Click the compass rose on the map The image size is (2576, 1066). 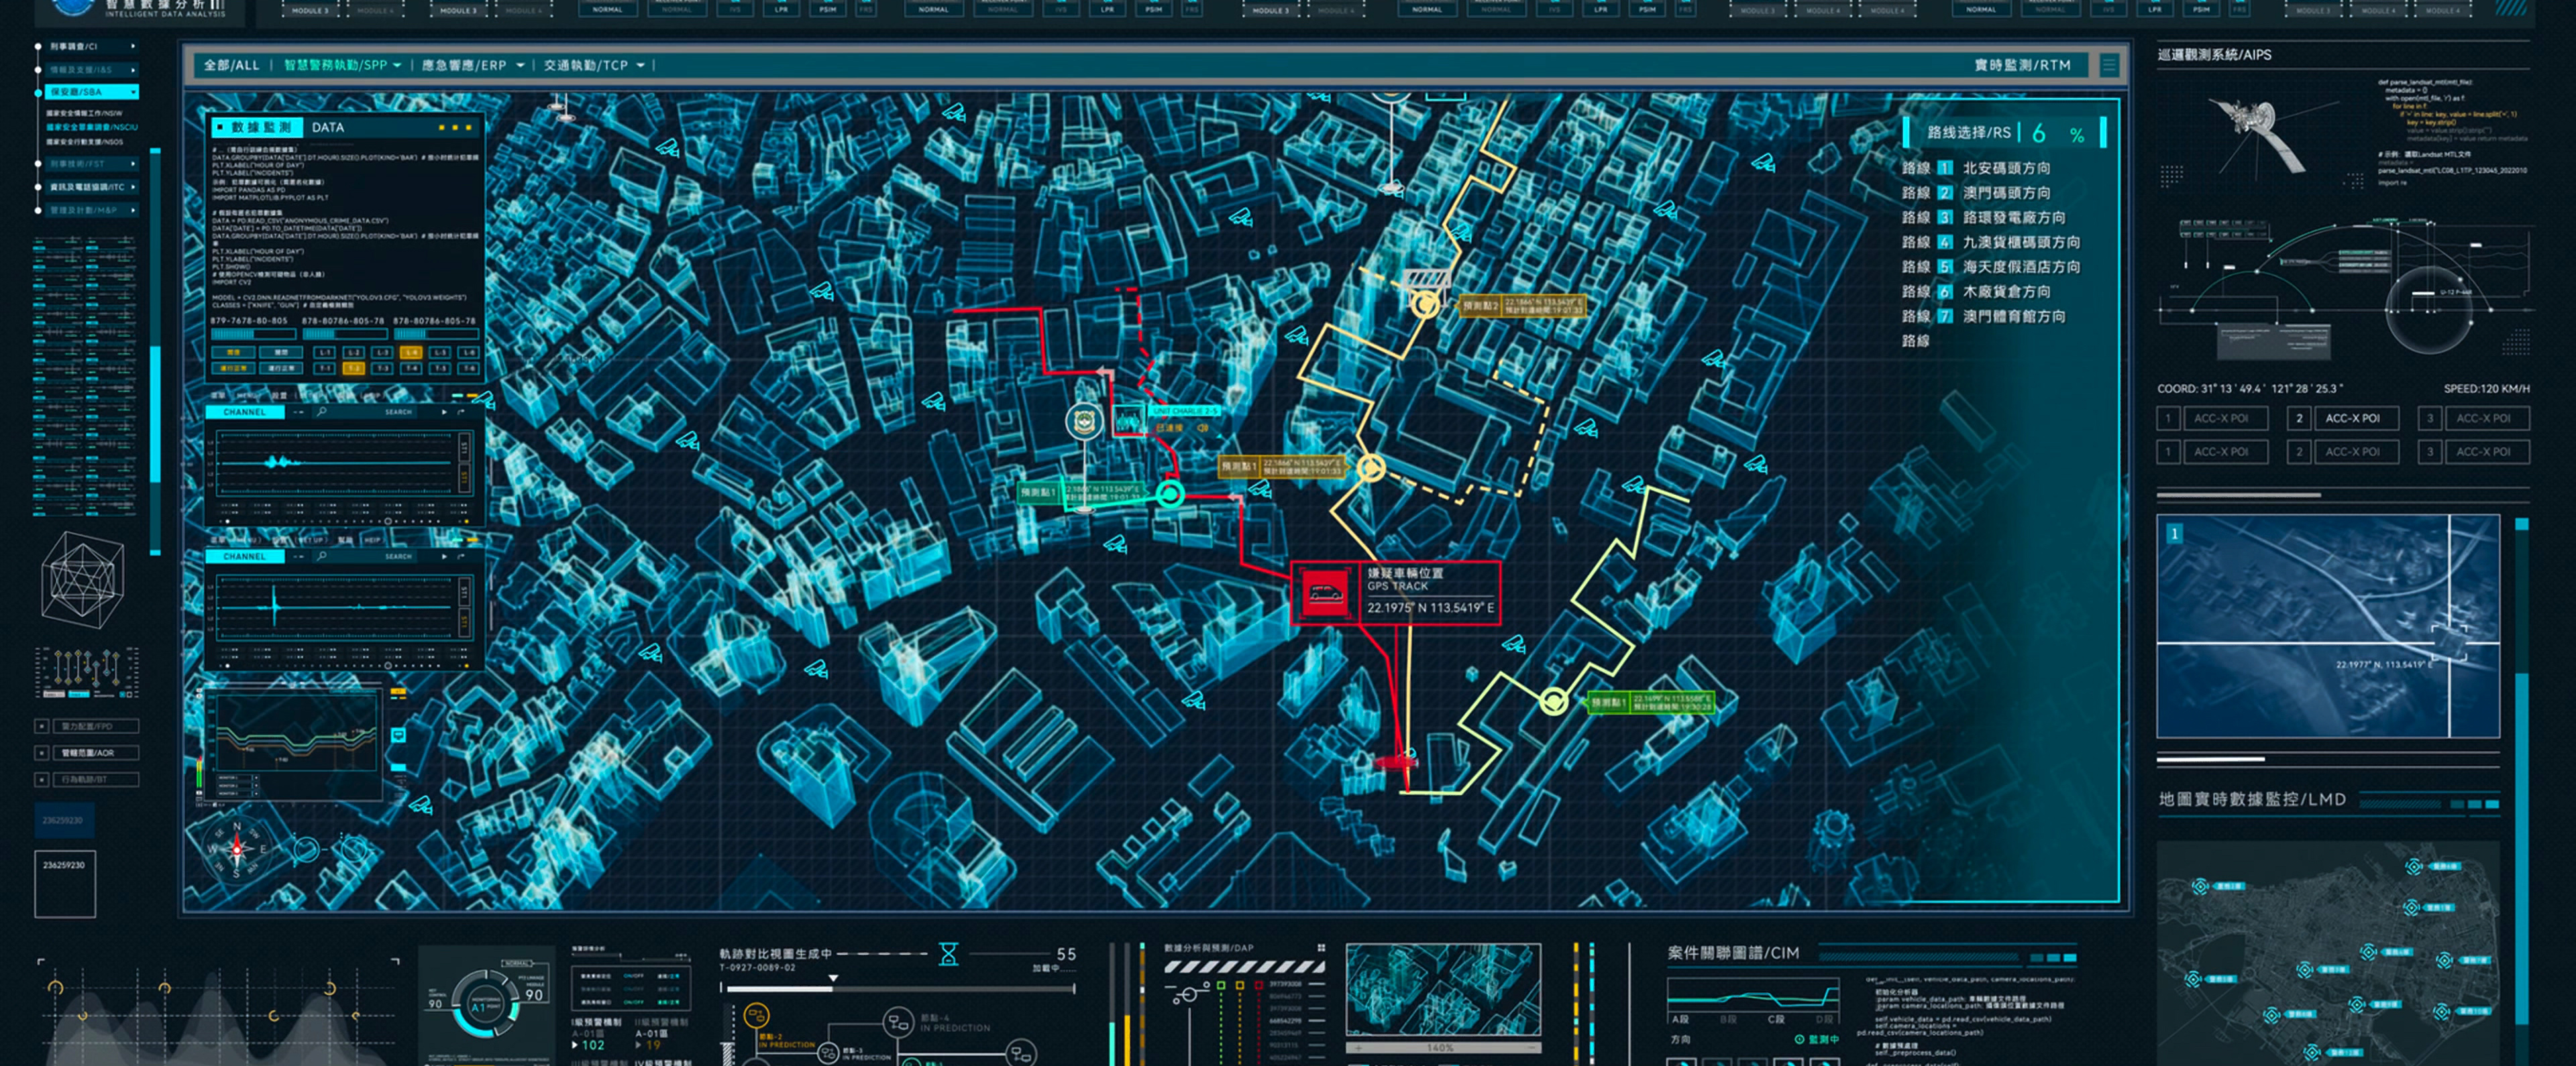[x=237, y=850]
